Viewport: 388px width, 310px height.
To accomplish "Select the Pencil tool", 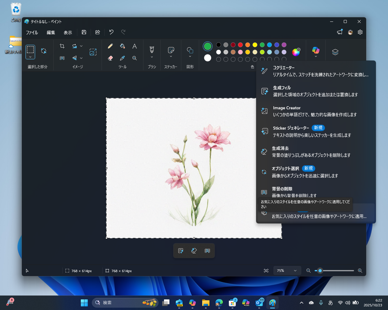I will [x=110, y=46].
